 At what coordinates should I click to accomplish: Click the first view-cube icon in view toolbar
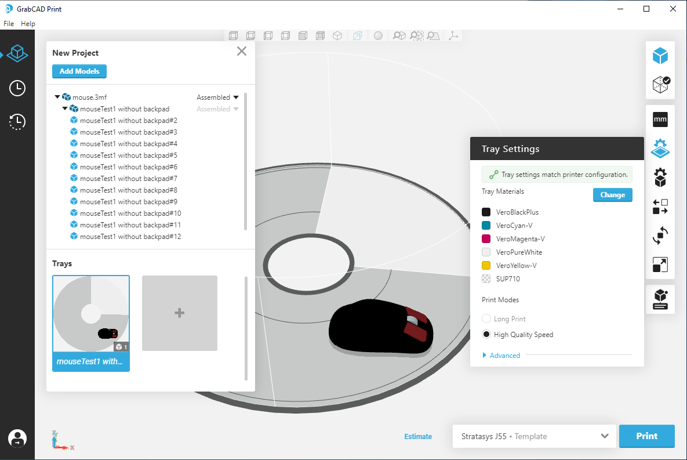pos(234,35)
